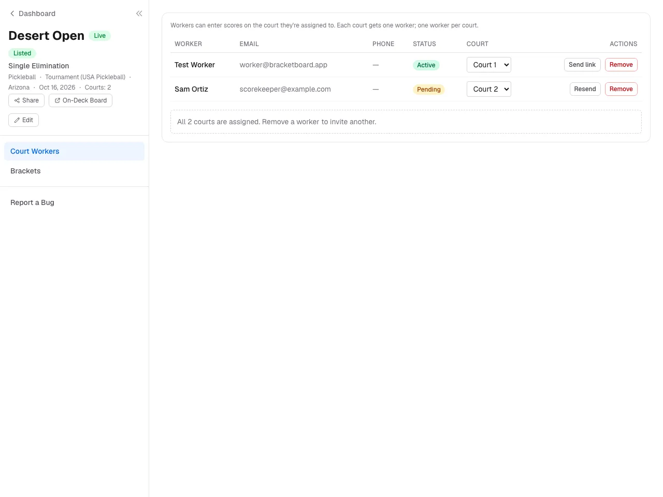Click the Listed badge
This screenshot has height=497, width=663.
coord(22,53)
